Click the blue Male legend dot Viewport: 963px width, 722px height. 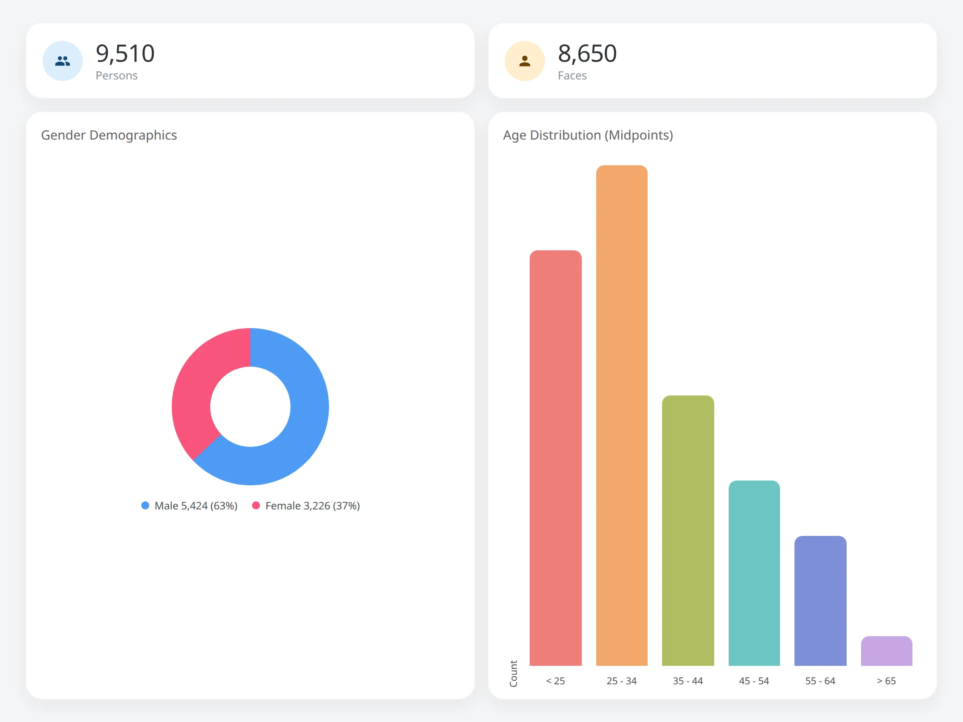[x=145, y=505]
